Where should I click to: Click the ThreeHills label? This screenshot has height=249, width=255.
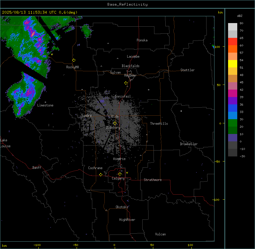[x=159, y=124]
